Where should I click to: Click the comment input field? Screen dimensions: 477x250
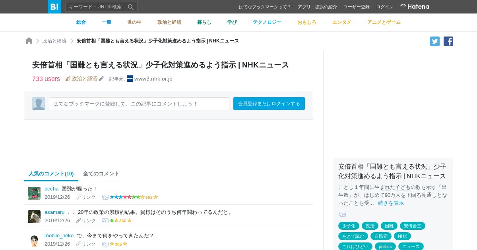point(139,104)
